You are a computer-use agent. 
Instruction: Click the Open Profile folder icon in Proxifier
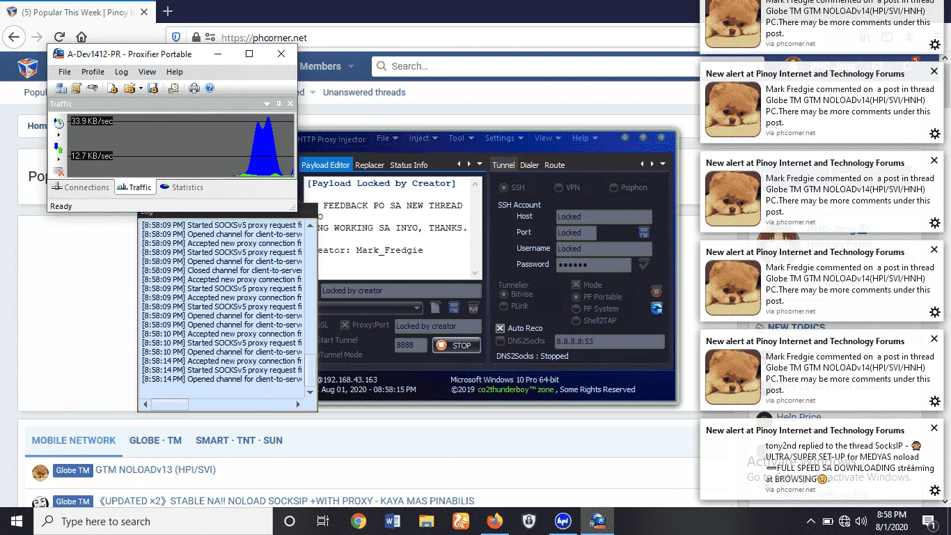click(129, 88)
